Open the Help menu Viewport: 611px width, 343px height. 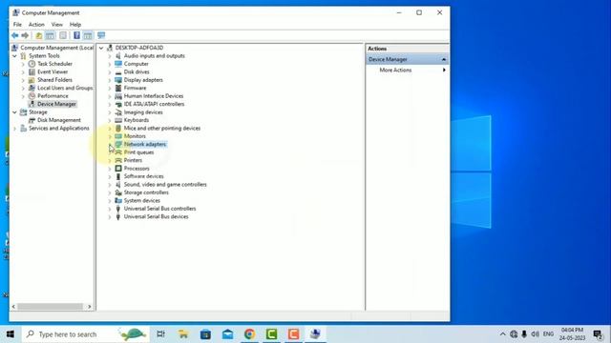75,24
